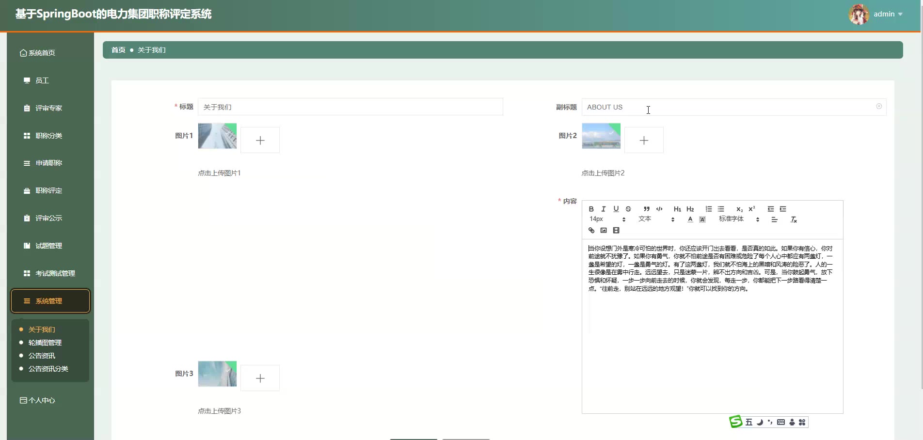Screen dimensions: 923x440
Task: Click the 标题 input field
Action: tap(350, 107)
